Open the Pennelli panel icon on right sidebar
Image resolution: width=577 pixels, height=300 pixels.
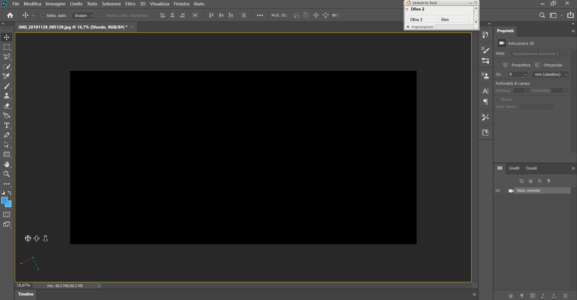click(485, 50)
